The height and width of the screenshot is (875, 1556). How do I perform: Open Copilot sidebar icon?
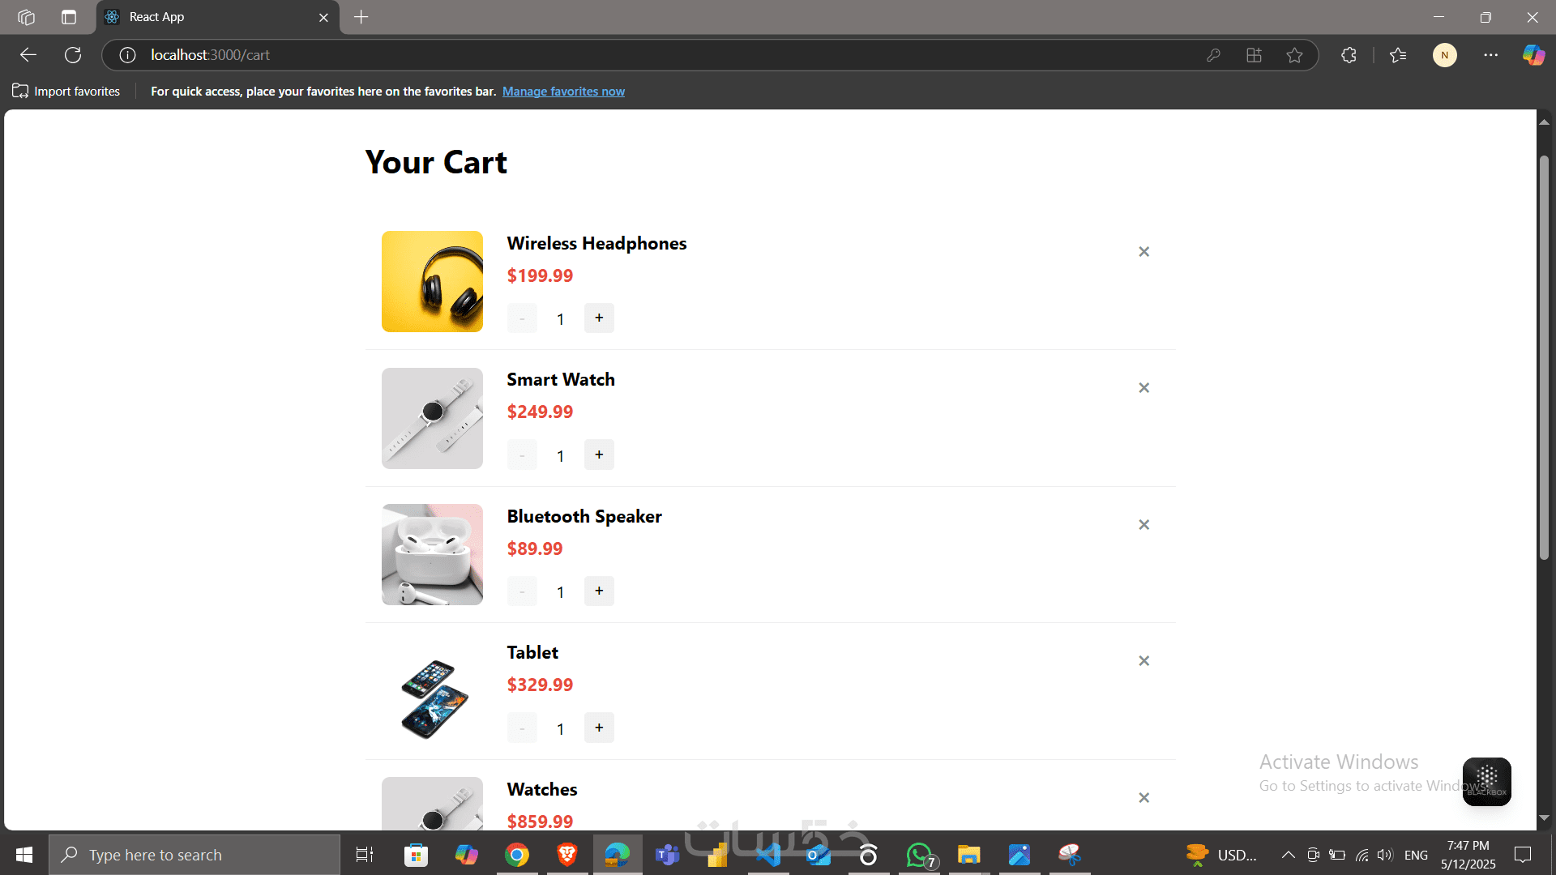point(1532,55)
